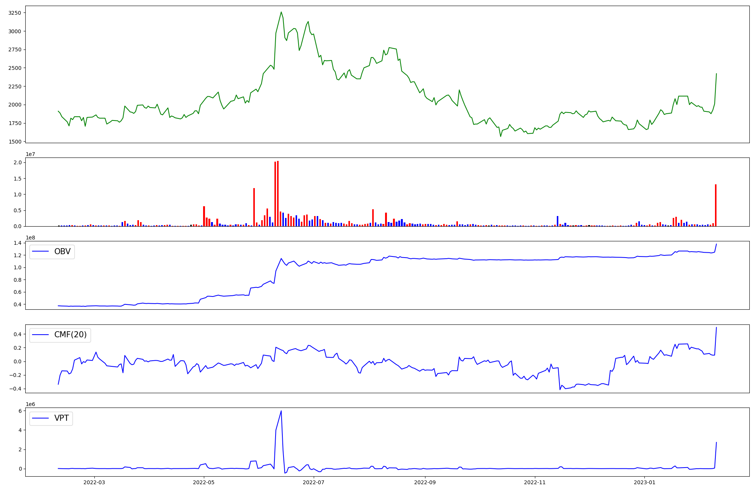The image size is (755, 491).
Task: Click the 3250 price axis tick label
Action: pos(14,13)
